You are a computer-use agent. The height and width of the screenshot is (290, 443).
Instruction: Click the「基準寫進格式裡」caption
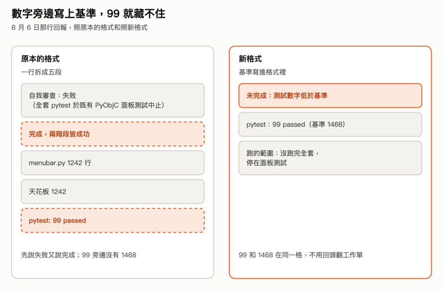point(263,72)
